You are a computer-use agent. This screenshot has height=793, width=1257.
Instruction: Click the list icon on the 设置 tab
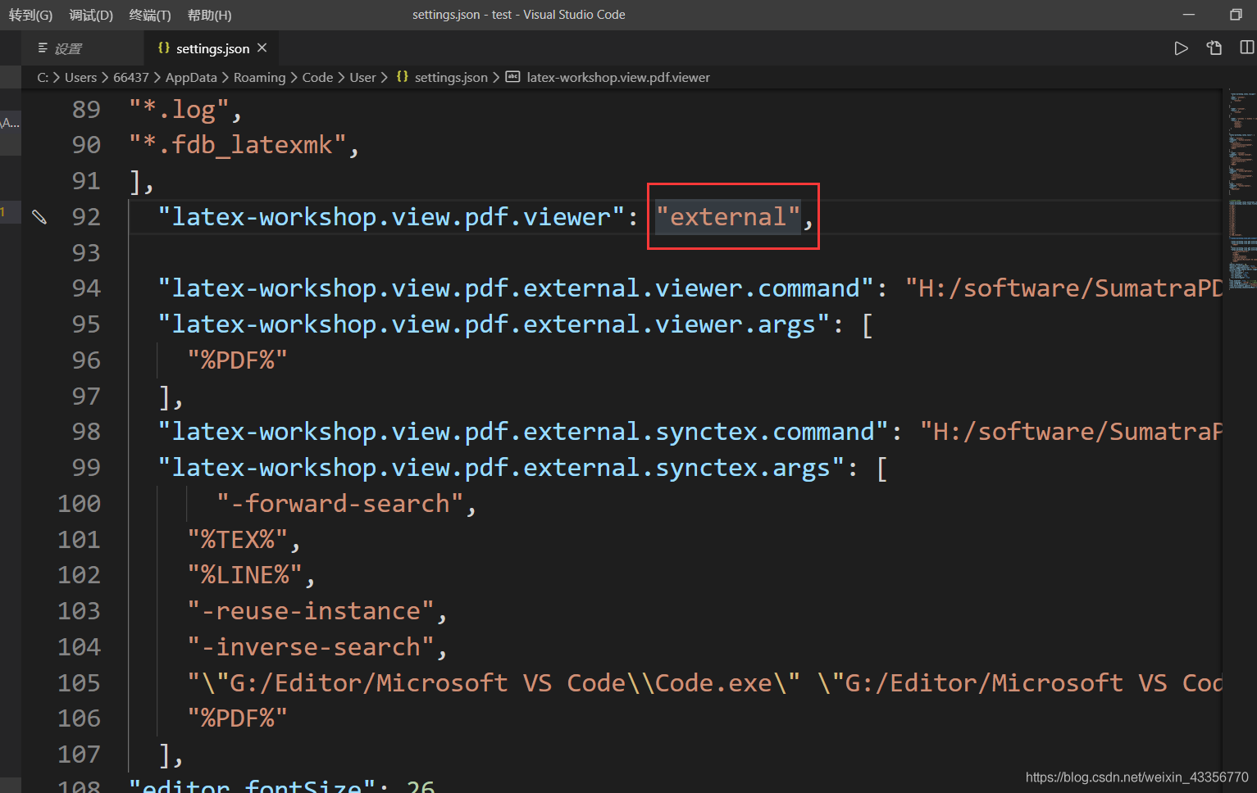43,48
